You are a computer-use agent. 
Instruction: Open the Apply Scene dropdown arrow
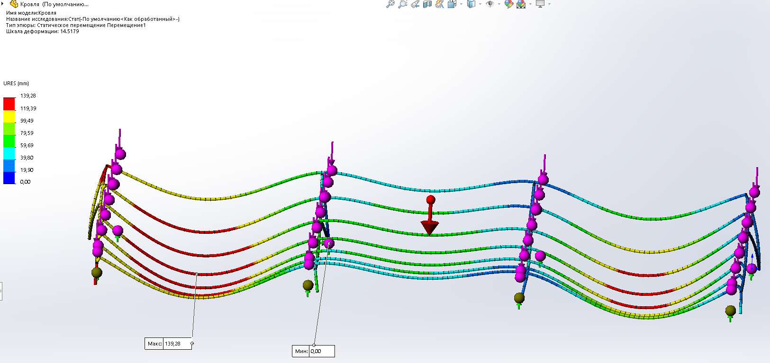[x=530, y=4]
